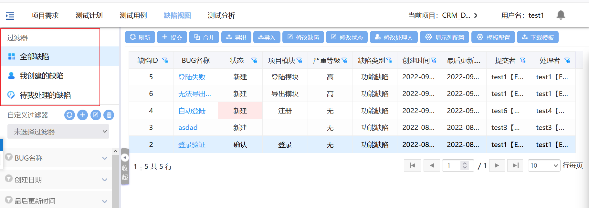Open filter icon on 状态 column
Viewport: 589px width, 208px height.
tap(254, 60)
